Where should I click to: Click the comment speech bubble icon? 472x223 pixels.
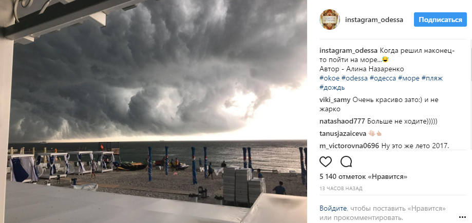pyautogui.click(x=346, y=161)
